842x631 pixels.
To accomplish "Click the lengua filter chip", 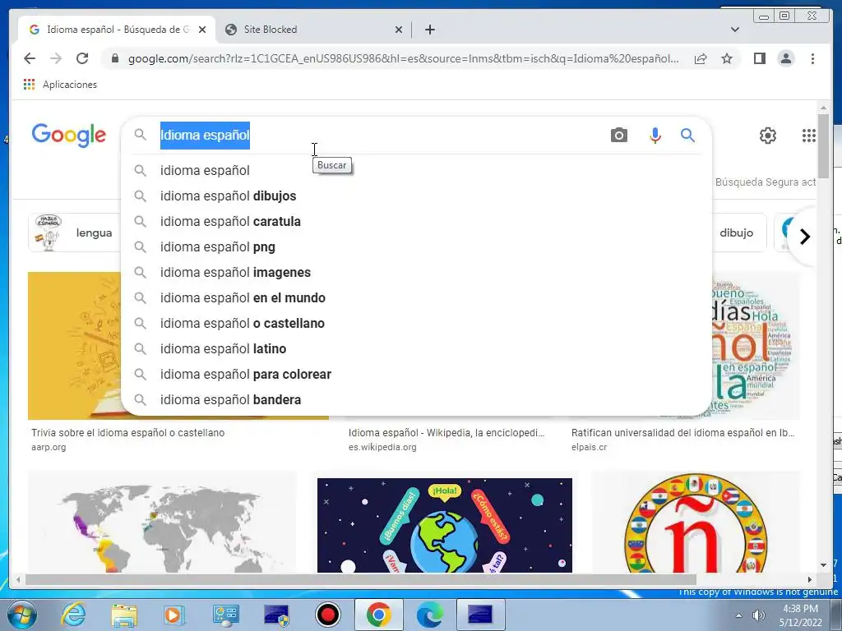I will click(75, 233).
